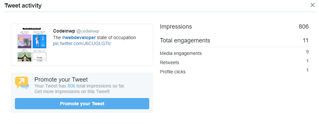Click the 806 impressions count
This screenshot has width=319, height=124.
[303, 27]
